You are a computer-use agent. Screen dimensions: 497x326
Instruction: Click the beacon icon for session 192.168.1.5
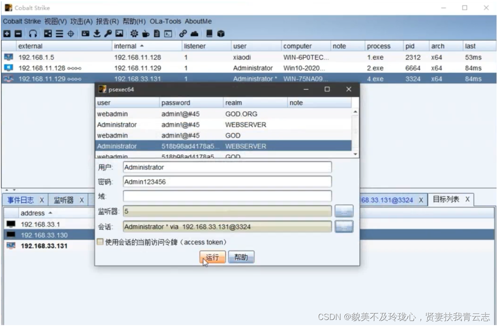[8, 57]
